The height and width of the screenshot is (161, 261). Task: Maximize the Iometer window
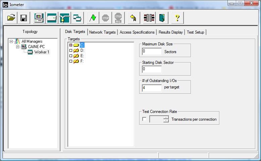(240, 3)
